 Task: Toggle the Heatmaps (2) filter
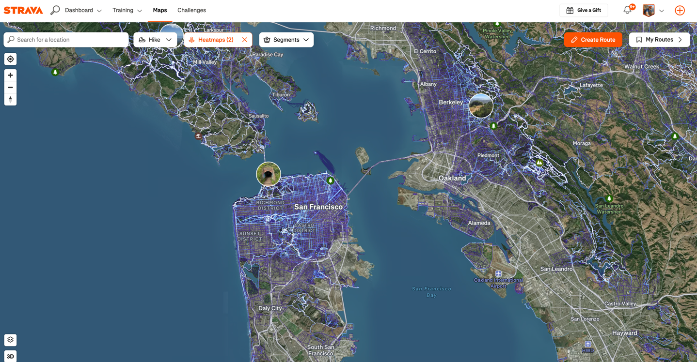pos(212,40)
